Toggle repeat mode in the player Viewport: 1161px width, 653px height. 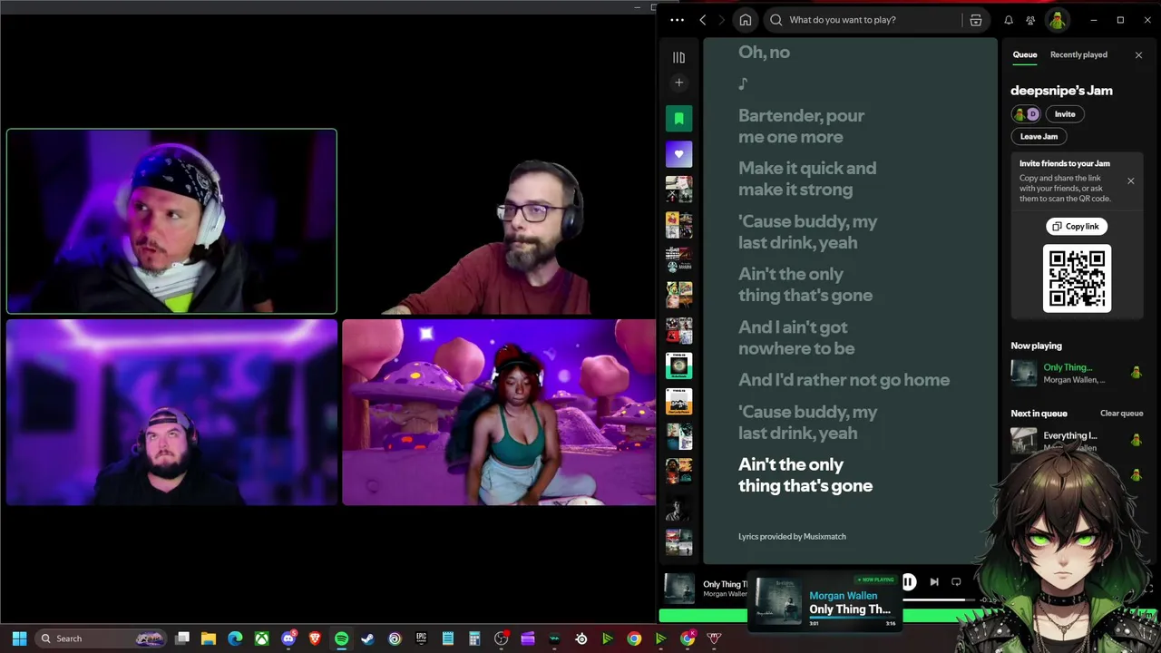(956, 582)
